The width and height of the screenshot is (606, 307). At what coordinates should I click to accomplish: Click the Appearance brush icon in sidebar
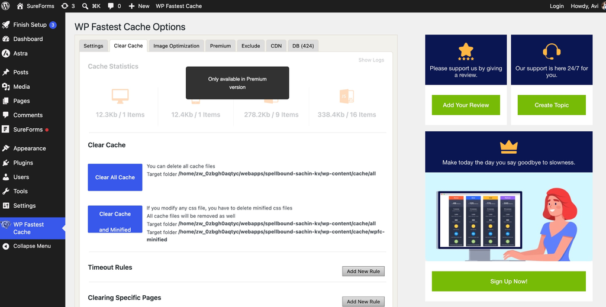[6, 148]
